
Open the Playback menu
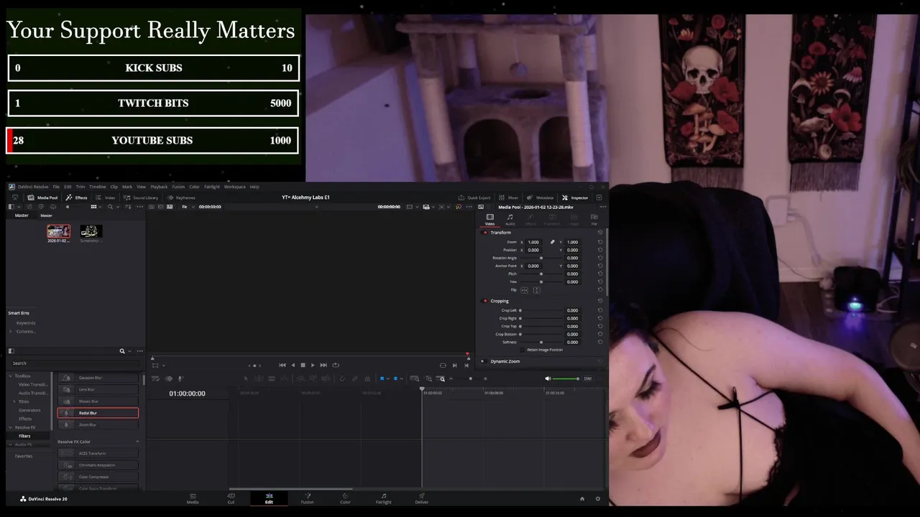pyautogui.click(x=159, y=187)
